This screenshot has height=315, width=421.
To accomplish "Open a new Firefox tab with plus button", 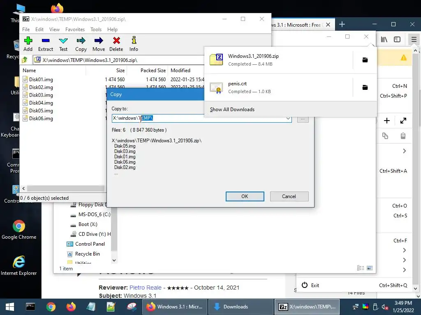I will (342, 24).
